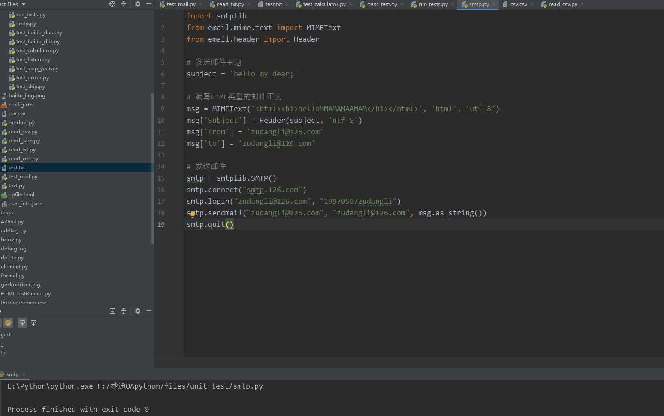
Task: Select test_order.py in the file tree
Action: pyautogui.click(x=33, y=78)
